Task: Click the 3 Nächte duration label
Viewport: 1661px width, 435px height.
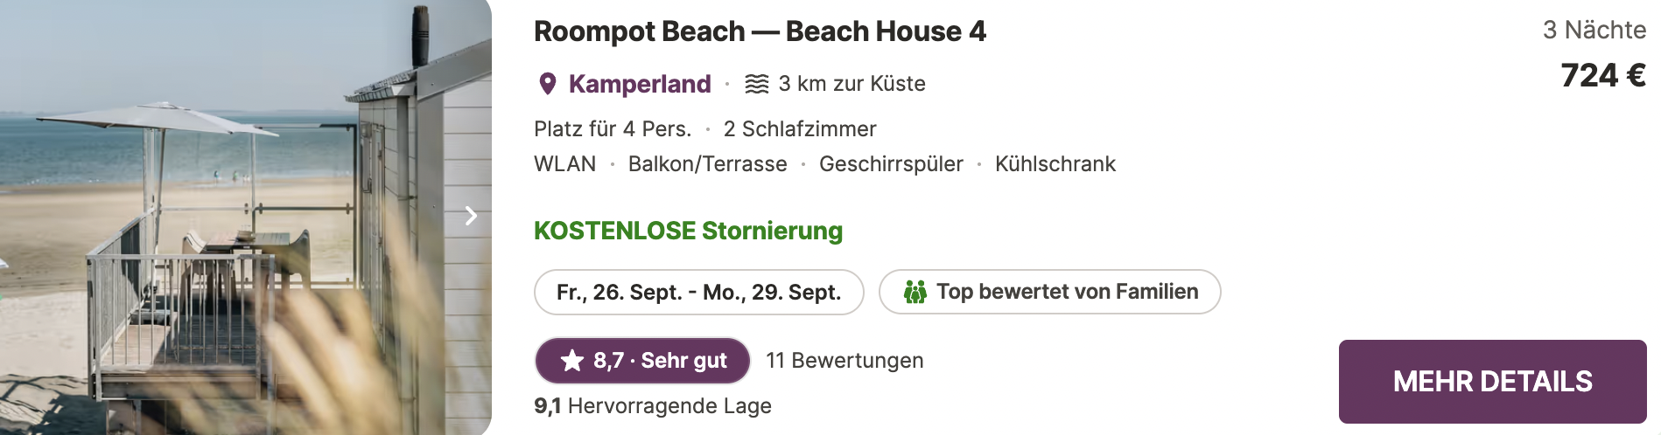Action: [1594, 31]
